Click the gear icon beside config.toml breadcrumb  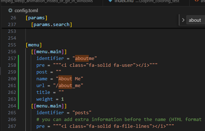[10, 10]
